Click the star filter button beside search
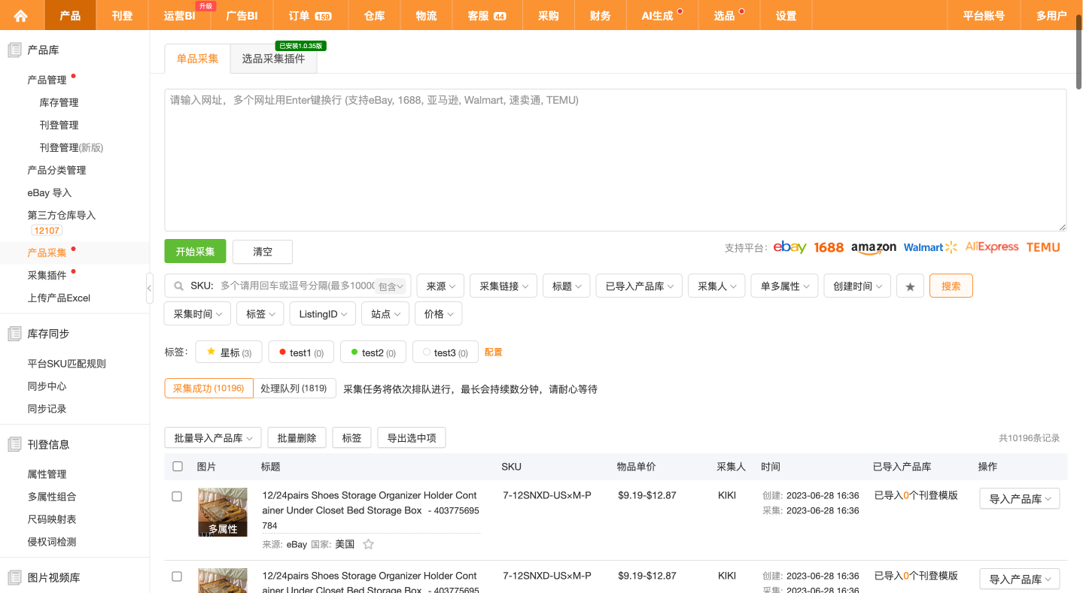 (910, 286)
